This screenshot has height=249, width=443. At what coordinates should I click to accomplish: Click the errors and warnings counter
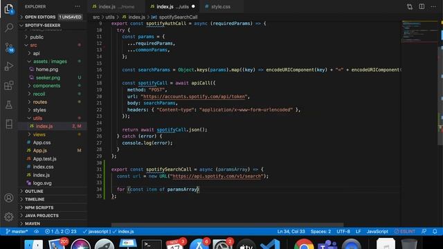[60, 232]
